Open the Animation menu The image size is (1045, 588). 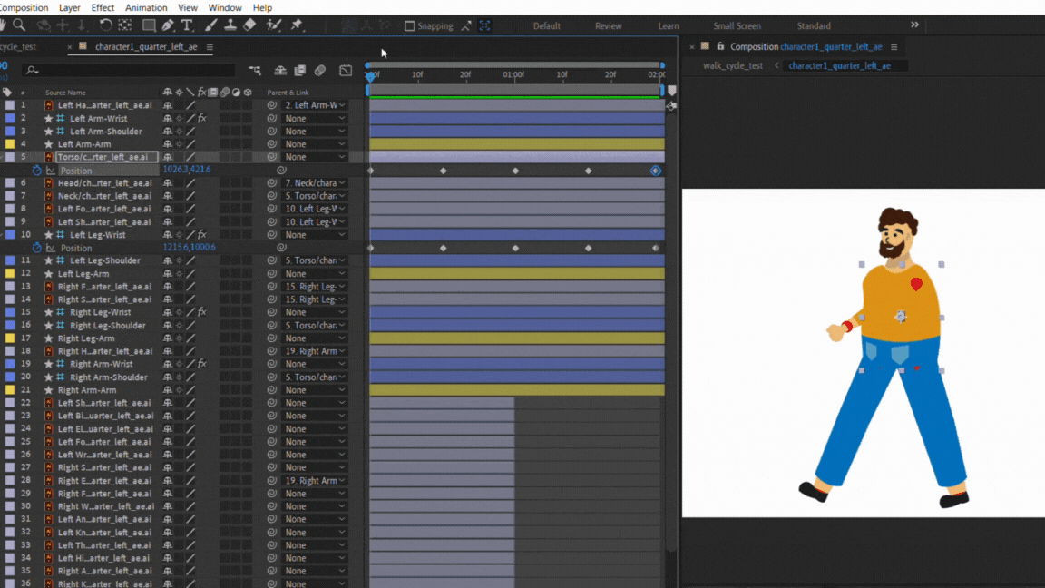[x=146, y=8]
